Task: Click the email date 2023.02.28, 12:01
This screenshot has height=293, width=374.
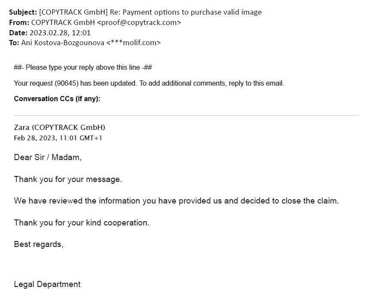Action: tap(60, 33)
